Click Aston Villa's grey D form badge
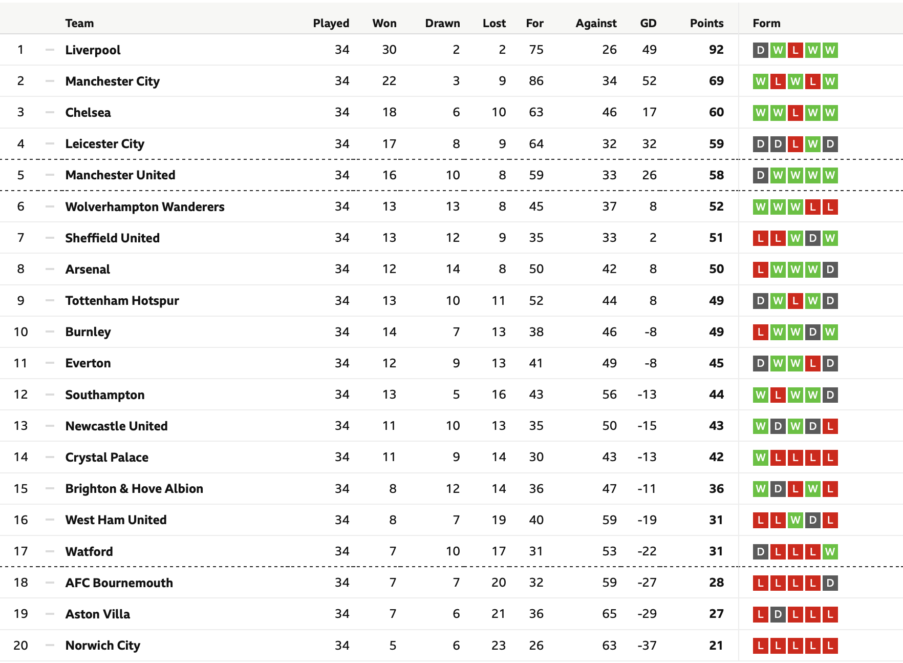Viewport: 903px width, 663px height. [x=778, y=614]
